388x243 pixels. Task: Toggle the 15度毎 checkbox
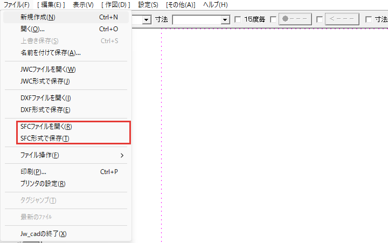tap(238, 19)
